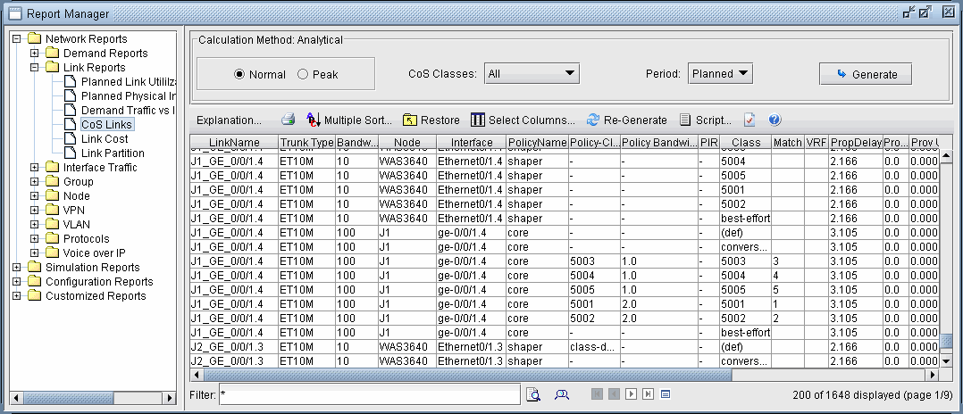The width and height of the screenshot is (963, 414).
Task: Expand the Simulation Reports folder
Action: click(17, 268)
